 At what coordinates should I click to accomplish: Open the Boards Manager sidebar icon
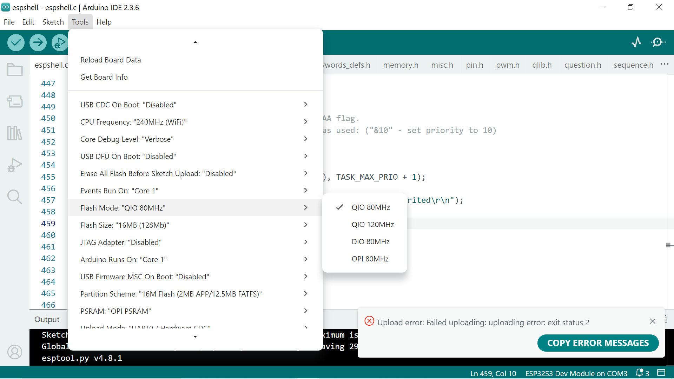(x=15, y=101)
